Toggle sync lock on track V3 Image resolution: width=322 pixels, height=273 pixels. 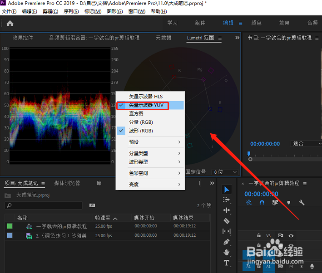(x=280, y=235)
